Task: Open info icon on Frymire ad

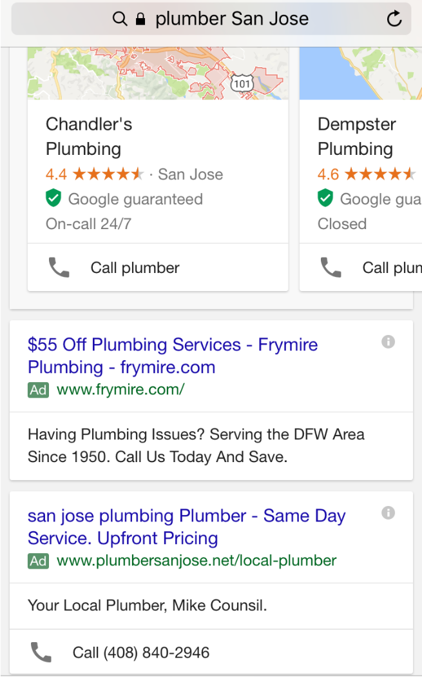Action: pos(388,342)
